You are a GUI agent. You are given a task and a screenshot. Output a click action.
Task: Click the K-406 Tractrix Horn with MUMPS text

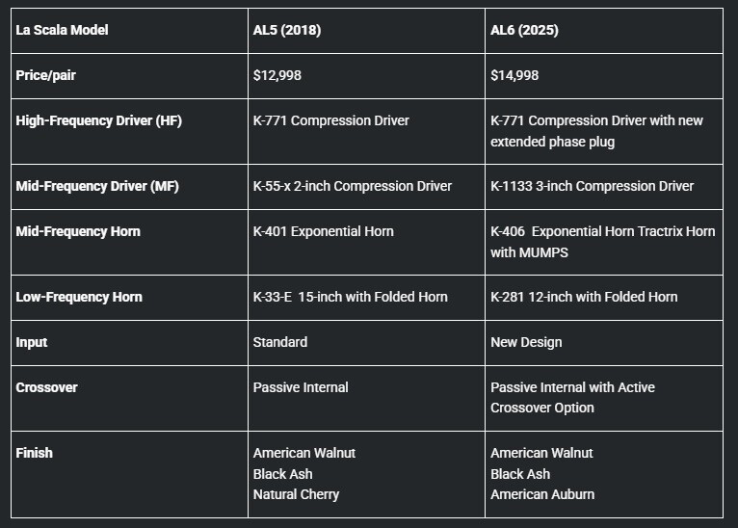pos(603,242)
